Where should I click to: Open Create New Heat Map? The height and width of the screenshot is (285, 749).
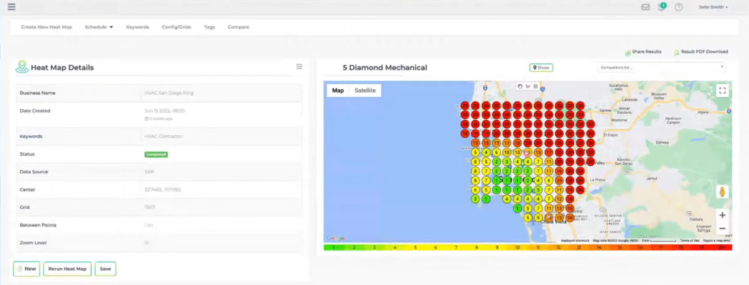pyautogui.click(x=46, y=27)
